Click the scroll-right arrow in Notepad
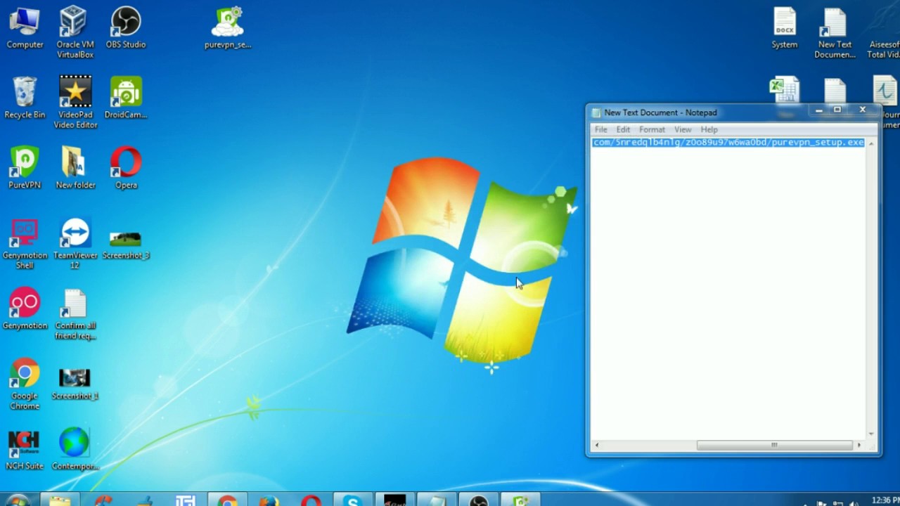Image resolution: width=900 pixels, height=506 pixels. (x=859, y=445)
